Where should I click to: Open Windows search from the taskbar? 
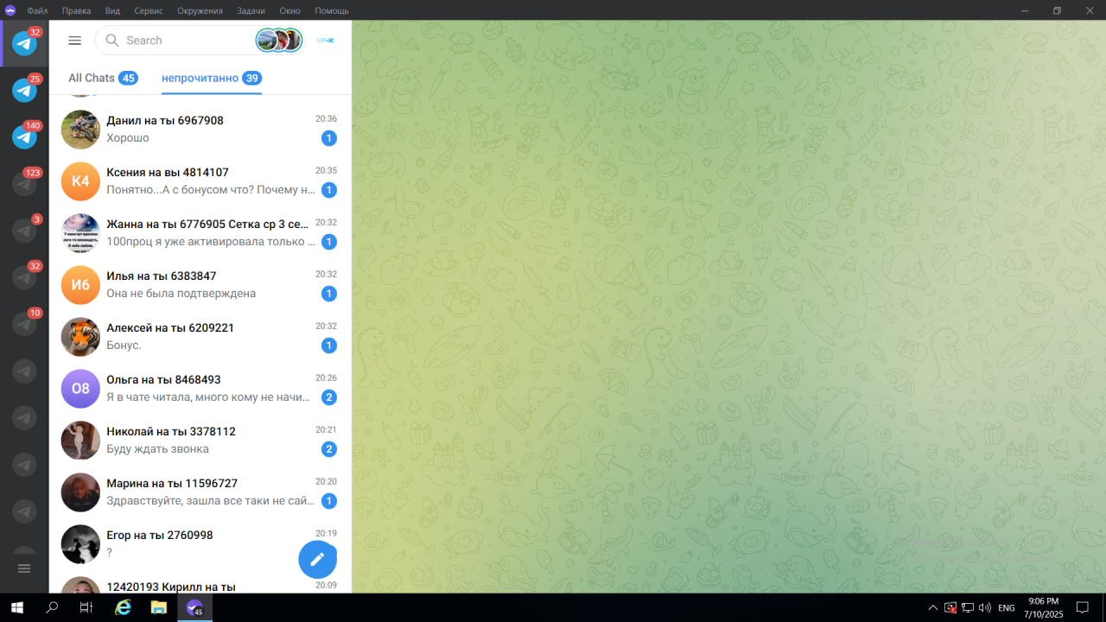[52, 607]
